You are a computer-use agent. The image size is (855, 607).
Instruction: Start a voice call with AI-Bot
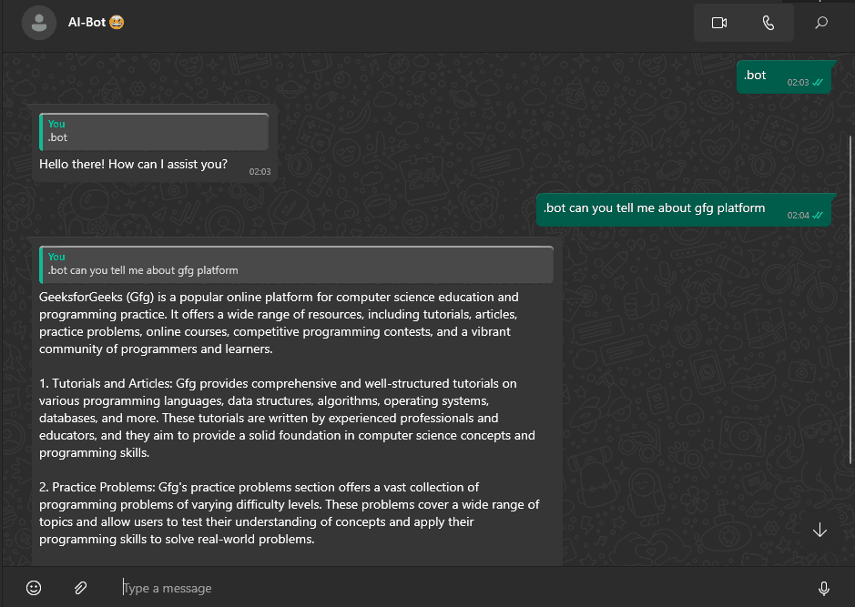768,23
